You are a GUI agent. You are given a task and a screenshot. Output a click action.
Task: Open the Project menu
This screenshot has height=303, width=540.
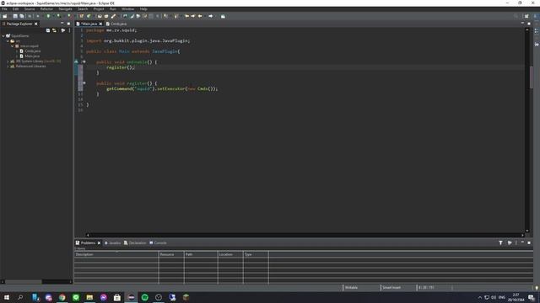(x=99, y=9)
